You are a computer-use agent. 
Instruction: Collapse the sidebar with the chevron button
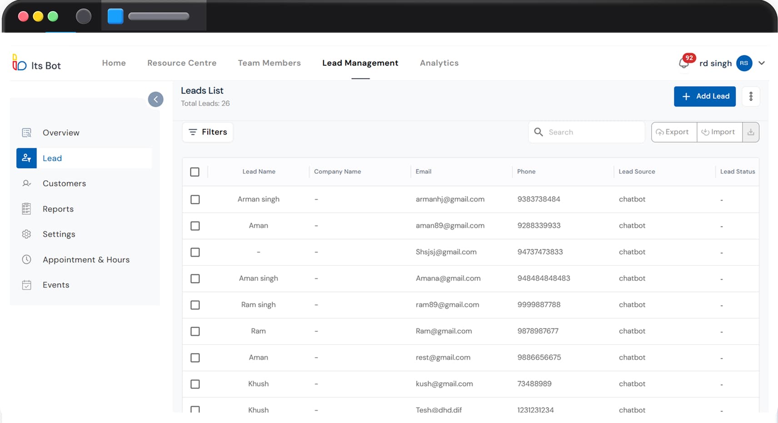pos(155,99)
